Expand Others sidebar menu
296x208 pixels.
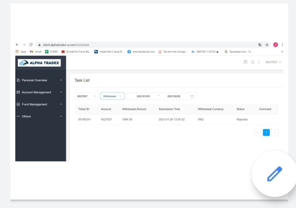tap(40, 116)
